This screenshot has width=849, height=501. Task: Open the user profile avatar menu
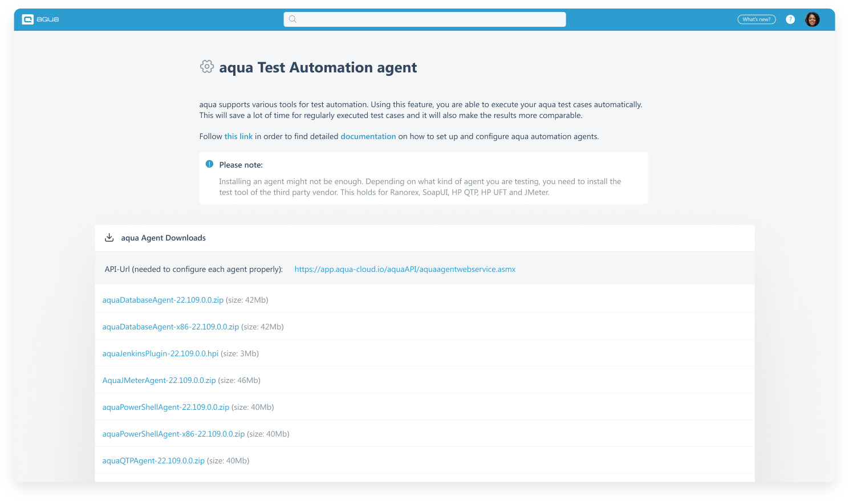[812, 19]
